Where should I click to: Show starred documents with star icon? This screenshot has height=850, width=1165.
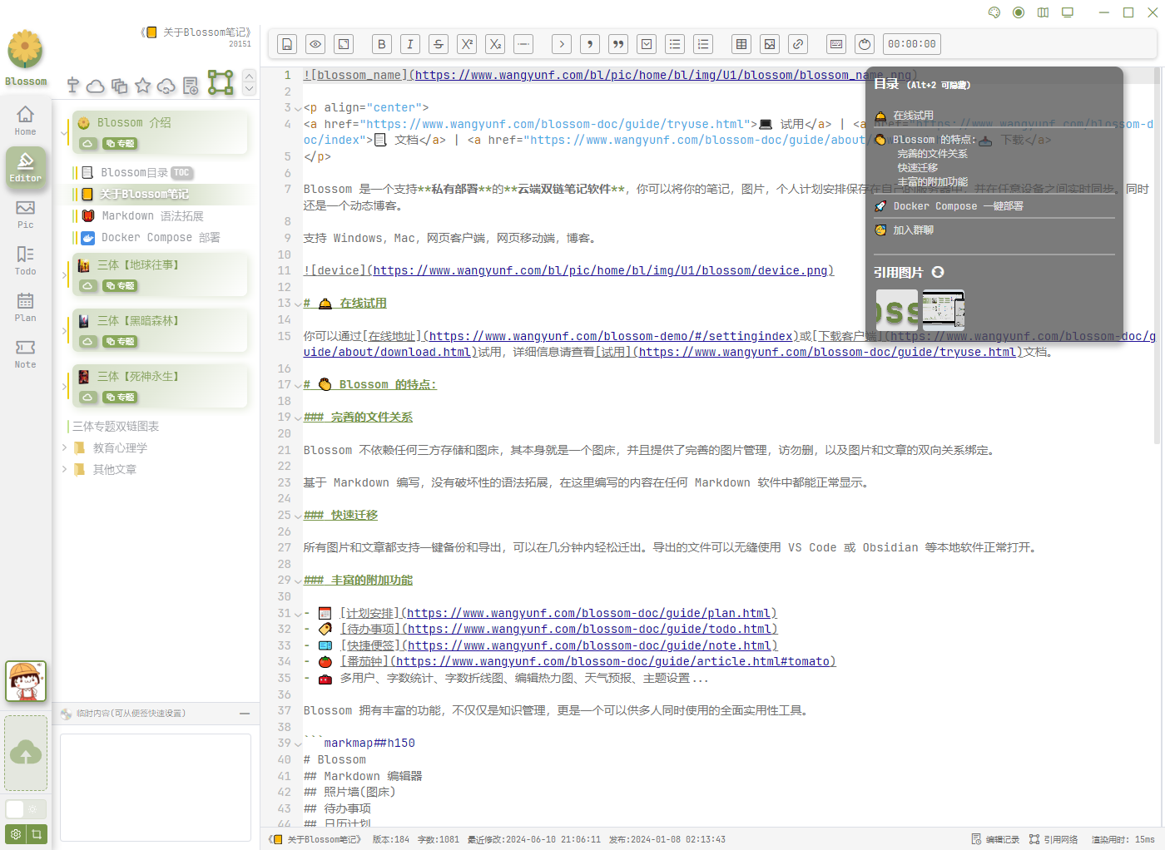[x=143, y=86]
